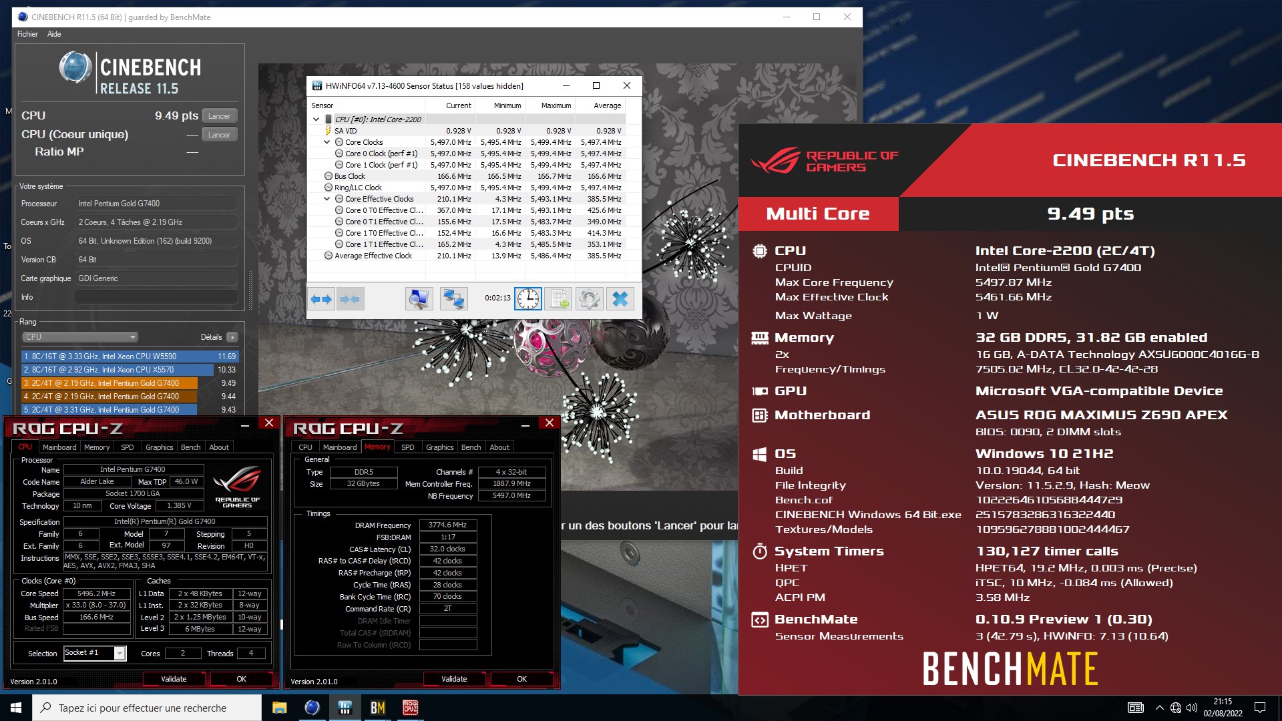Click OK in left CPU-Z window
The width and height of the screenshot is (1282, 721).
click(x=241, y=679)
